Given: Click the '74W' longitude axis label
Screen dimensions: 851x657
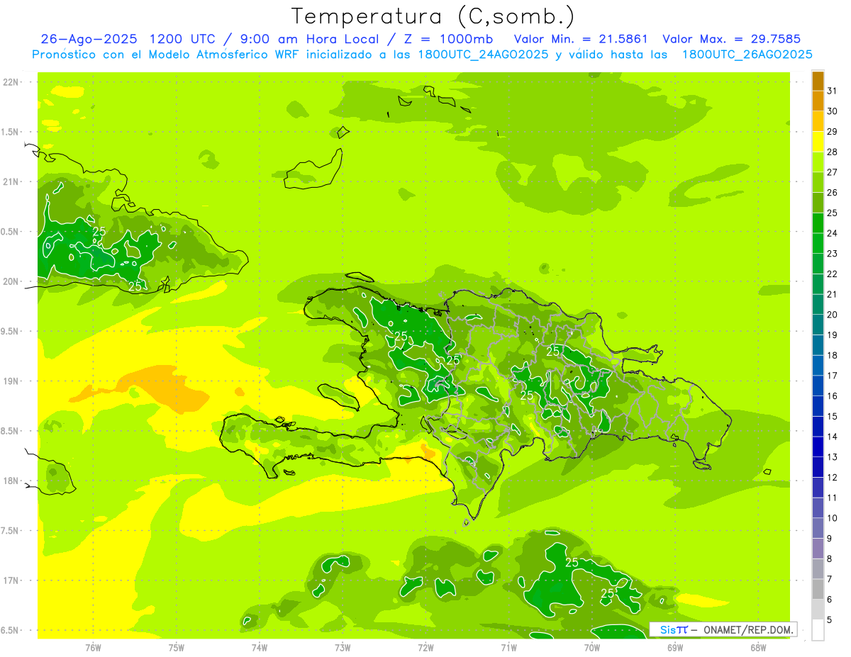Looking at the screenshot, I should [260, 647].
